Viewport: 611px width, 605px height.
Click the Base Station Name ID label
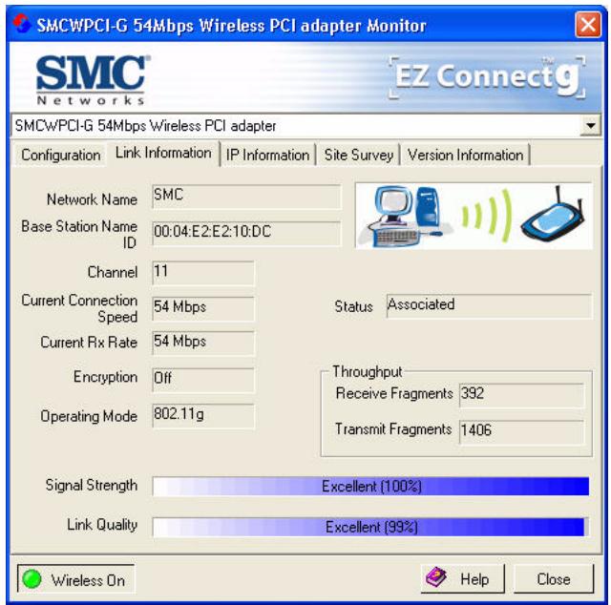click(79, 234)
